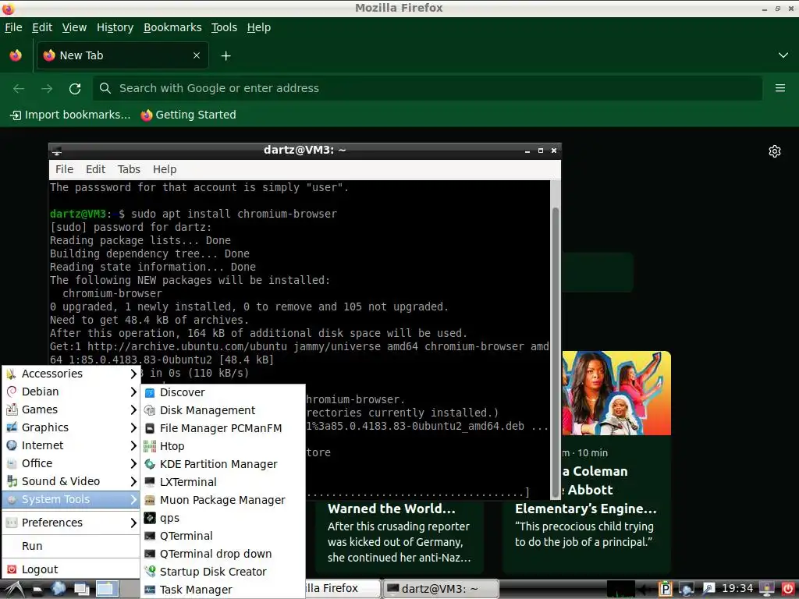Open the terminal's Help menu

tap(165, 169)
